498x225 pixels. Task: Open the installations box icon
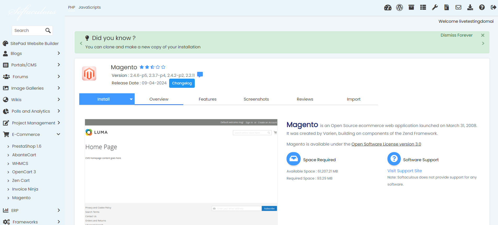click(411, 7)
